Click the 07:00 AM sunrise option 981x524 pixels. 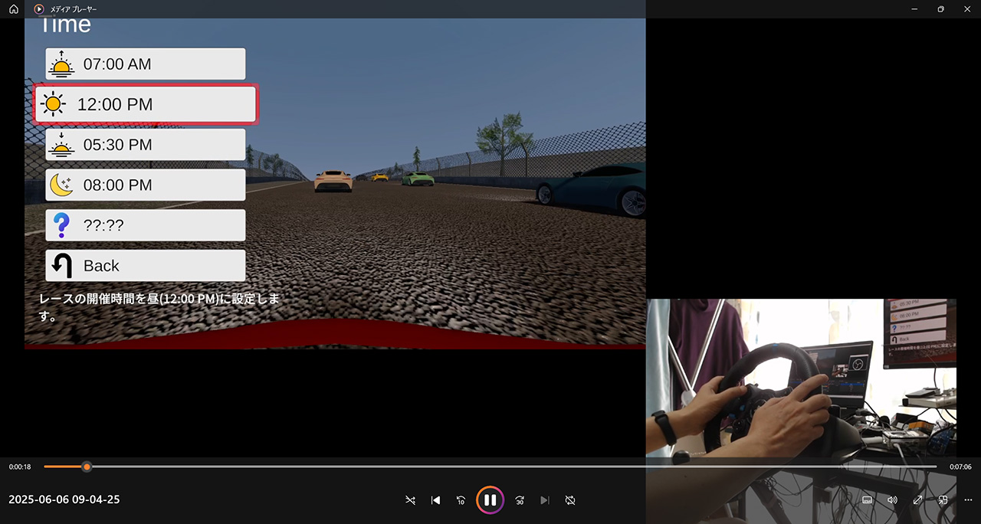click(x=145, y=64)
